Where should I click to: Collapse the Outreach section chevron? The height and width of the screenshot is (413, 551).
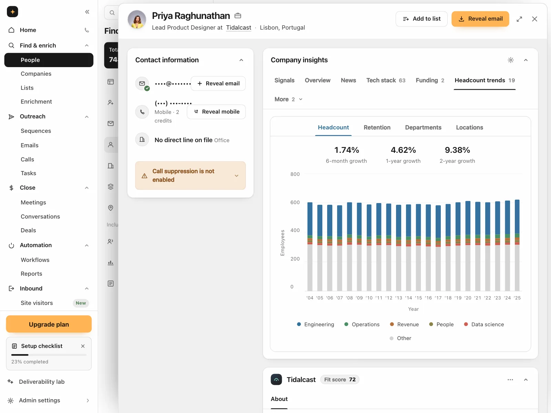click(87, 117)
